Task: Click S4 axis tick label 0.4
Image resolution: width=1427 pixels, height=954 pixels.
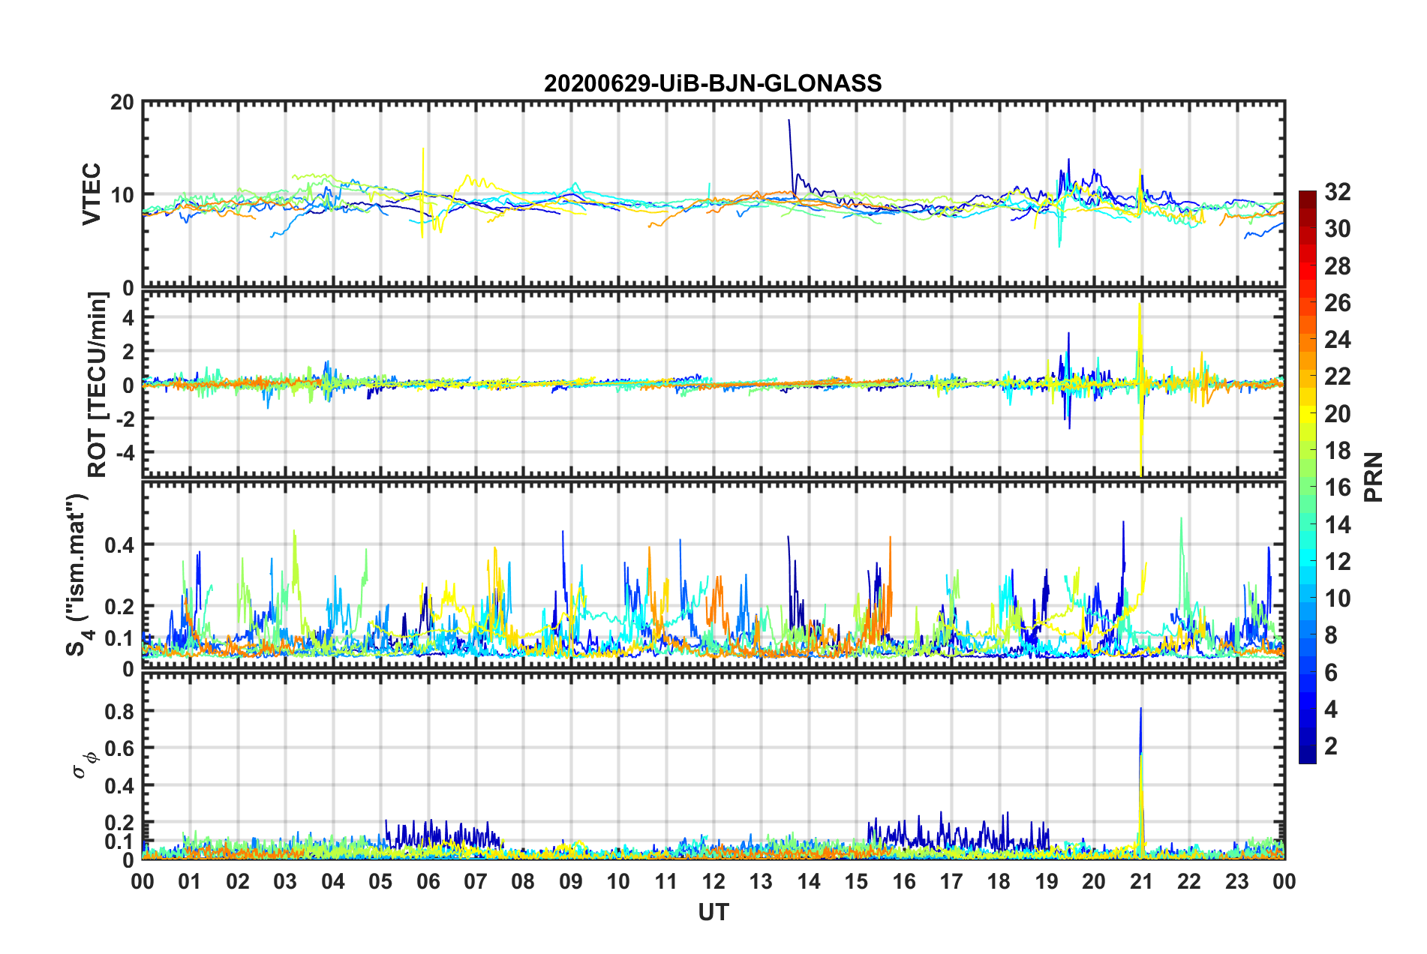Action: (119, 545)
